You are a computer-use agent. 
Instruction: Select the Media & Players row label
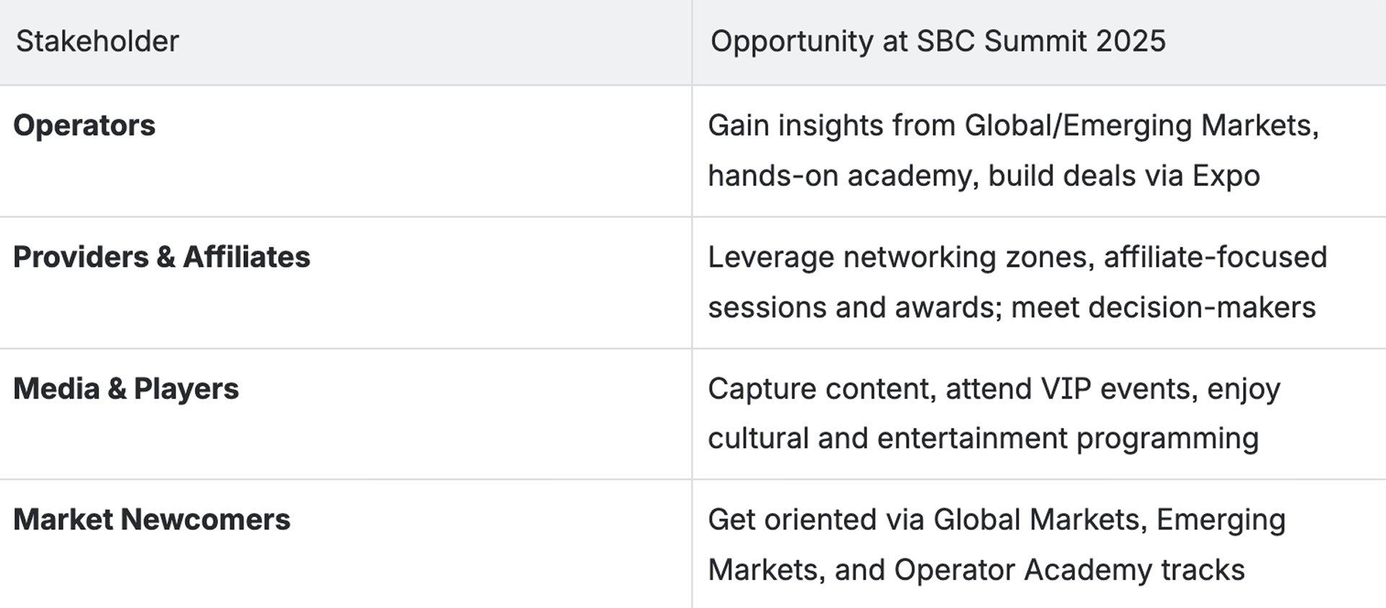(126, 389)
